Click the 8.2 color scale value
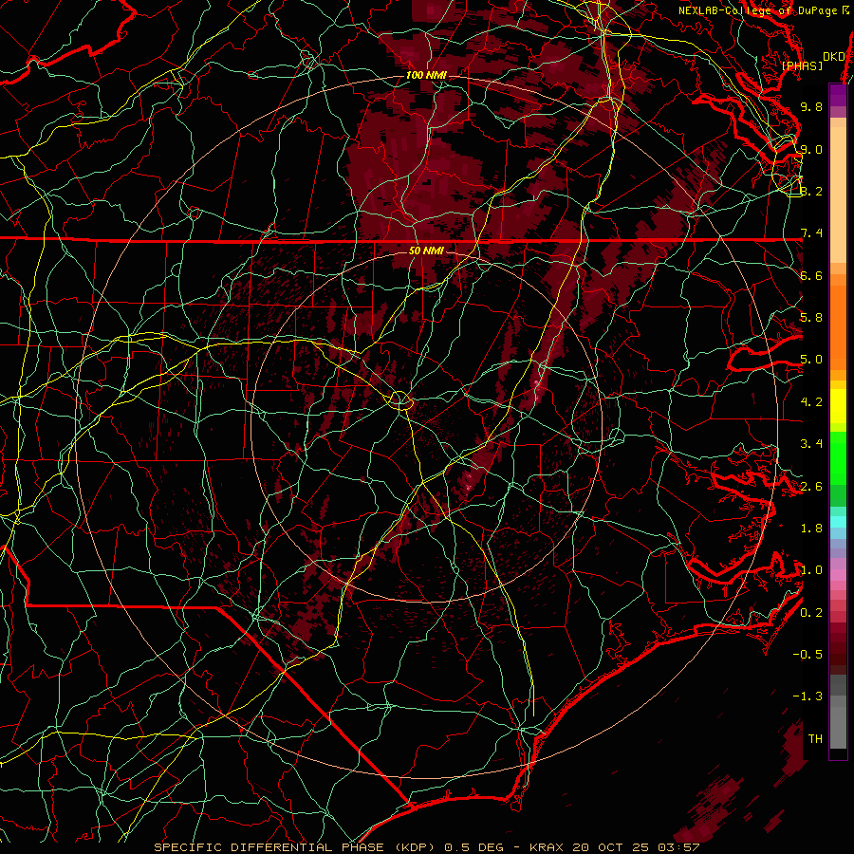854x854 pixels. pyautogui.click(x=811, y=191)
